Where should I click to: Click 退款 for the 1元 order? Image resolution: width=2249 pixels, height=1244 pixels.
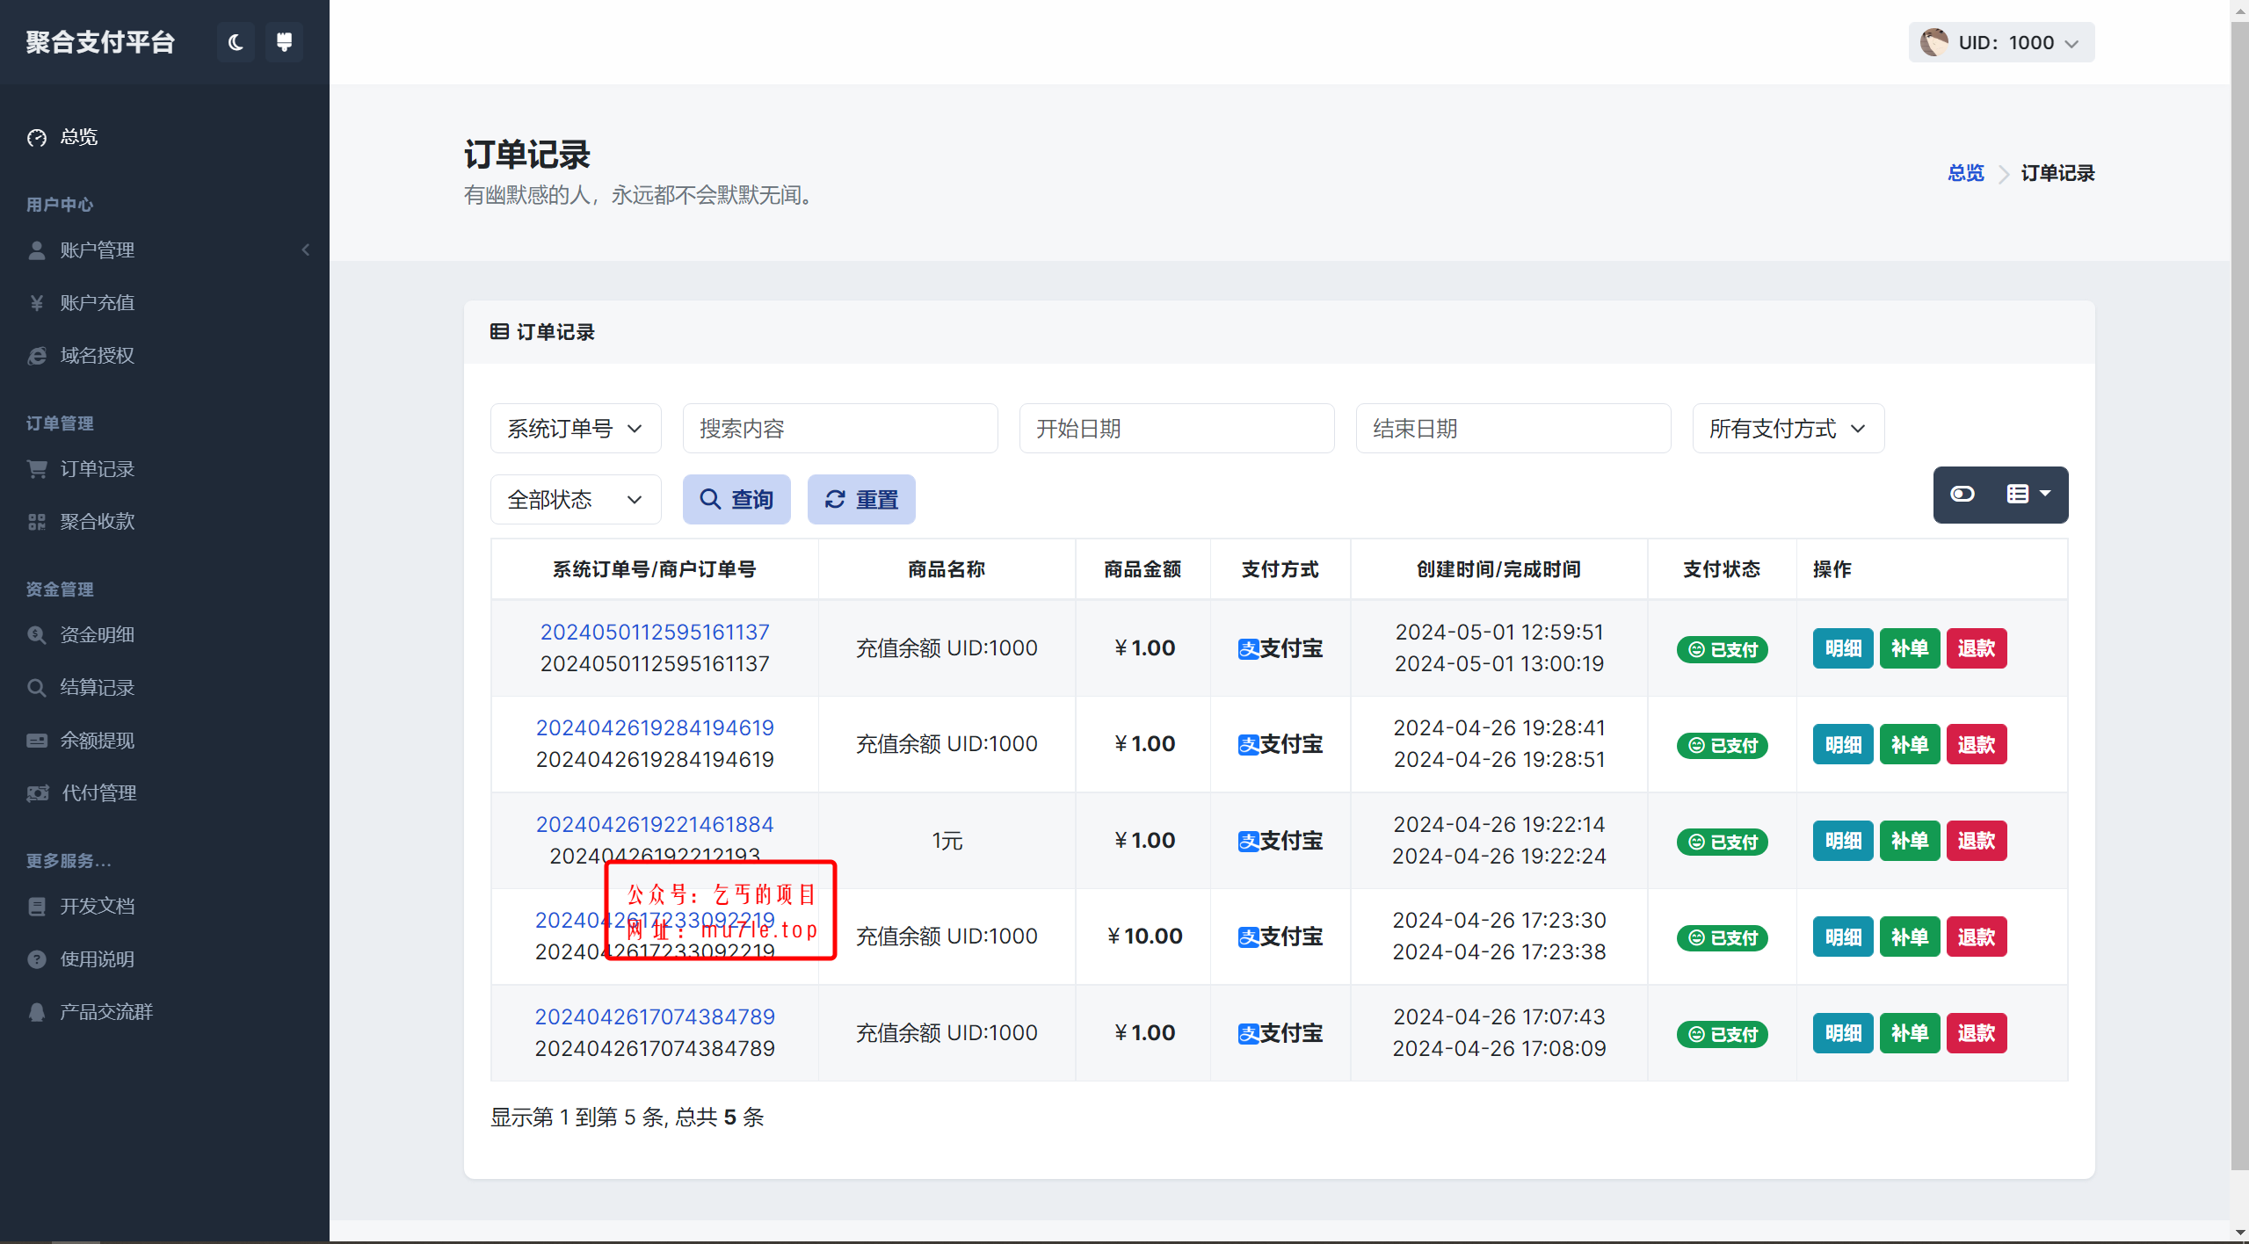coord(1977,841)
